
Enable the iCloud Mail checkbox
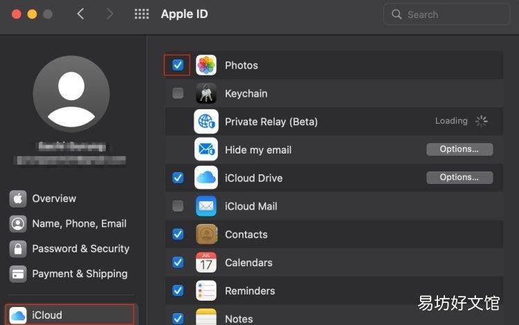(178, 206)
